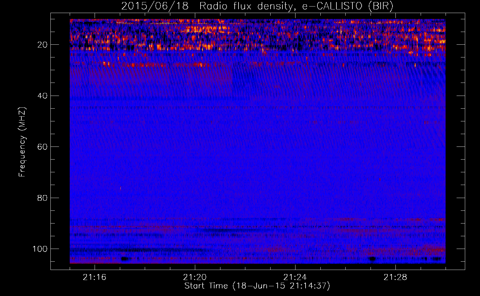Click the "Frequency (MHZ)" axis label
The image size is (480, 296).
point(22,142)
